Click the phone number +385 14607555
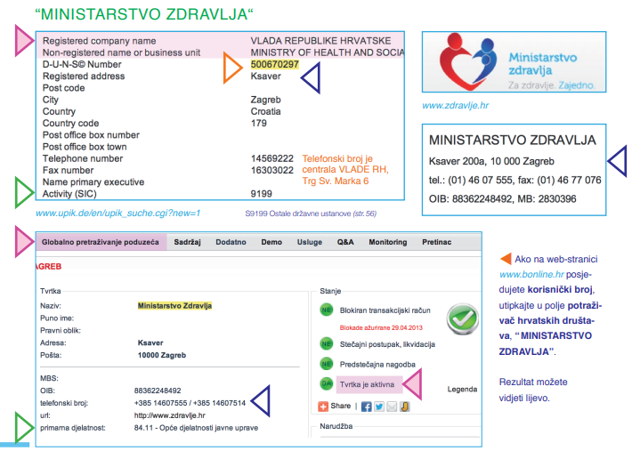The image size is (640, 451). coord(160,403)
